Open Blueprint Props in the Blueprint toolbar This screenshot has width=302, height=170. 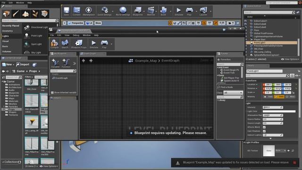pyautogui.click(x=79, y=44)
